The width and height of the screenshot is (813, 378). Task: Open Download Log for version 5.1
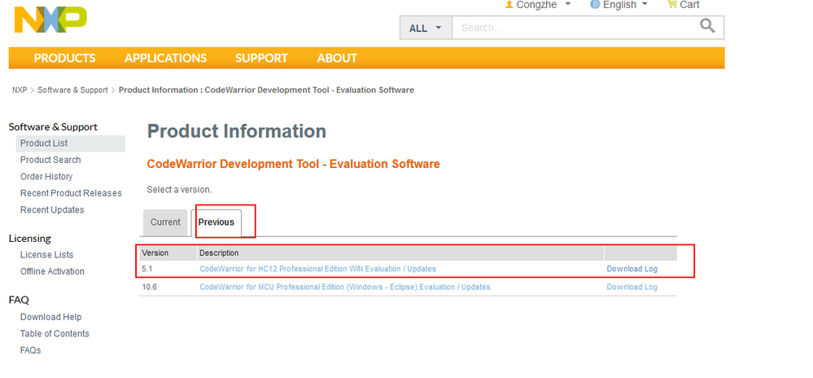[x=632, y=269]
